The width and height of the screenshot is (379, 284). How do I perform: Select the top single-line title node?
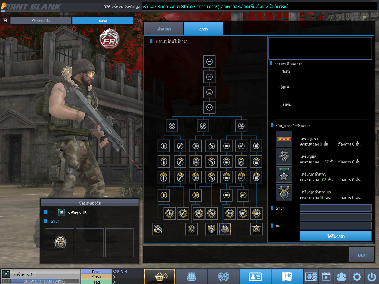(210, 62)
